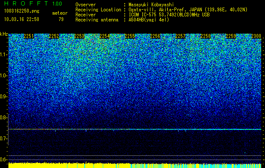Click the Receiving antenna label
The width and height of the screenshot is (265, 168).
97,20
